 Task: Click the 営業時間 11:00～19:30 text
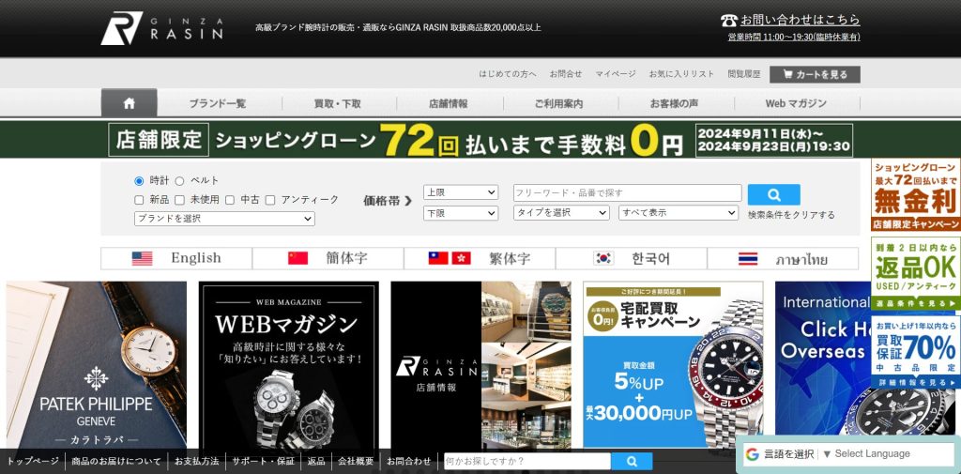794,37
